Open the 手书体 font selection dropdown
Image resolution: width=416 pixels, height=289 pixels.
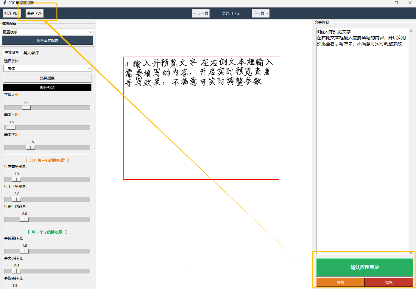point(47,68)
